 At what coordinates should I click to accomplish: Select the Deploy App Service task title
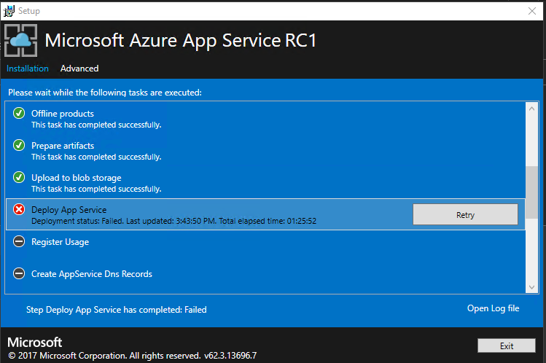(69, 210)
